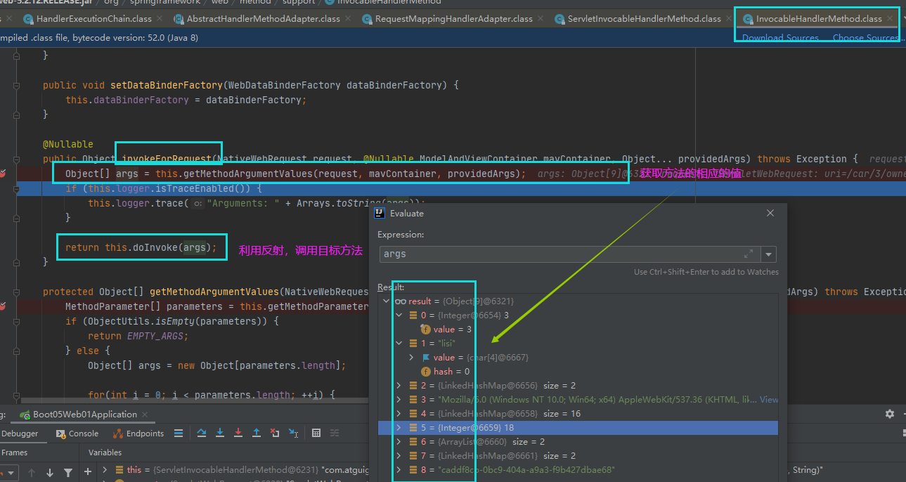The image size is (906, 482).
Task: Click the Download Sources link
Action: (780, 37)
